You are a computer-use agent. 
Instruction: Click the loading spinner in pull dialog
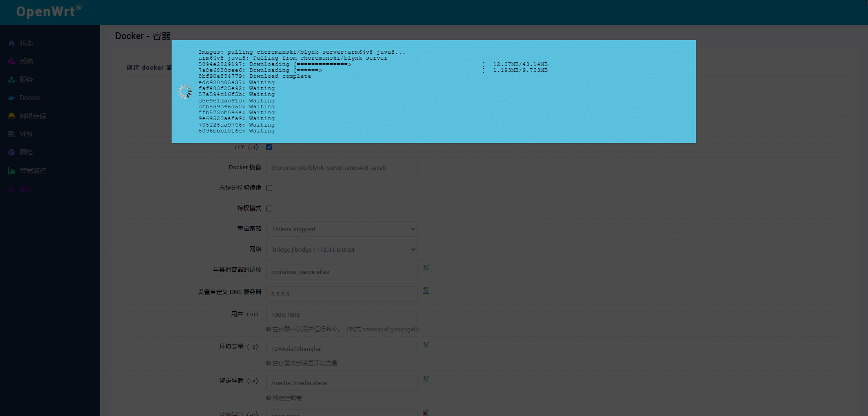click(184, 91)
